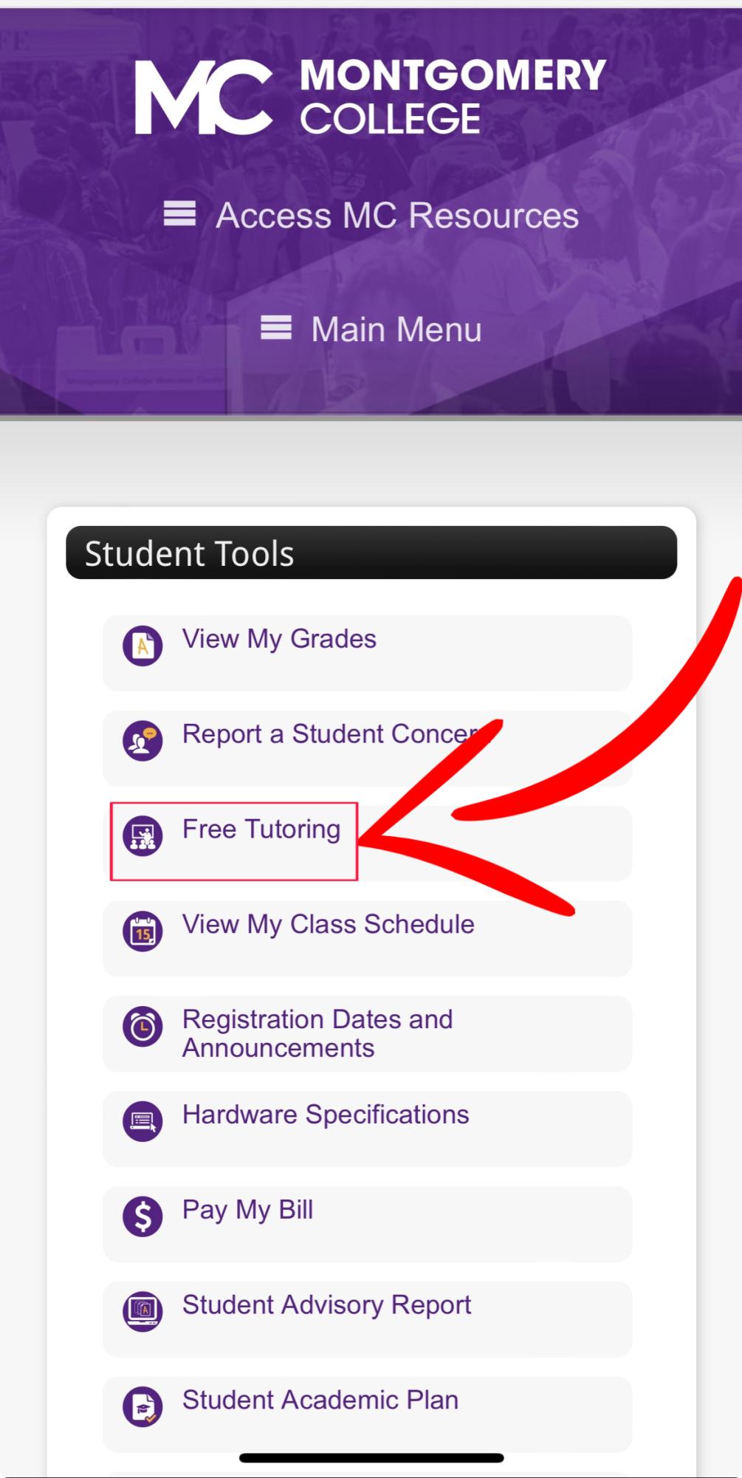Click the Student Tools header bar

point(371,553)
